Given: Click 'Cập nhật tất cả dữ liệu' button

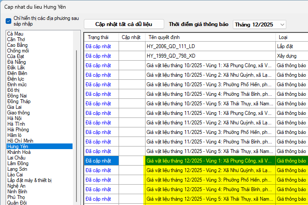Looking at the screenshot, I should pyautogui.click(x=124, y=24).
